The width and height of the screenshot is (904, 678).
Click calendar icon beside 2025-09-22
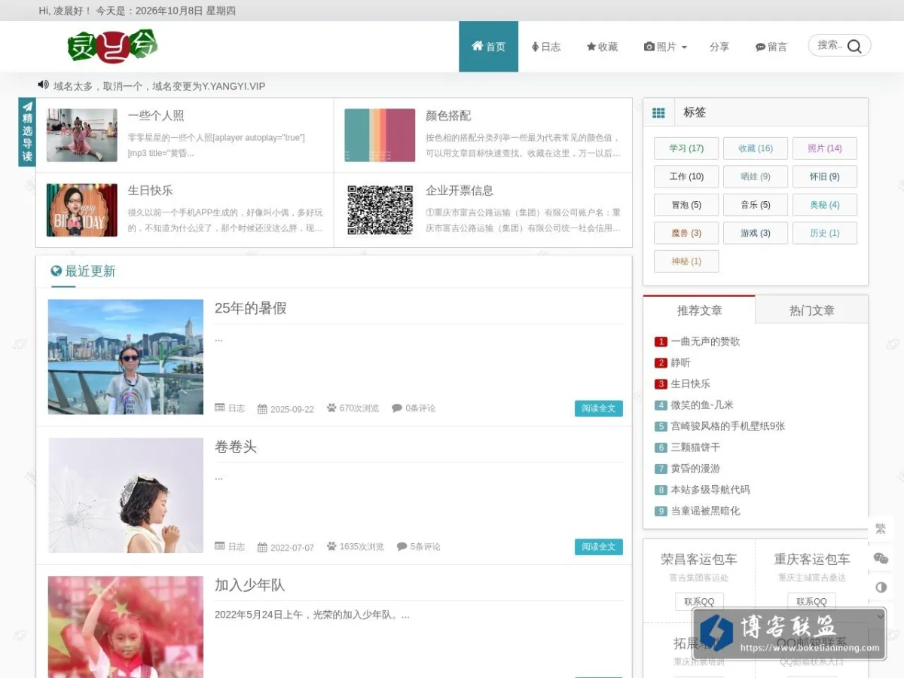tap(262, 409)
